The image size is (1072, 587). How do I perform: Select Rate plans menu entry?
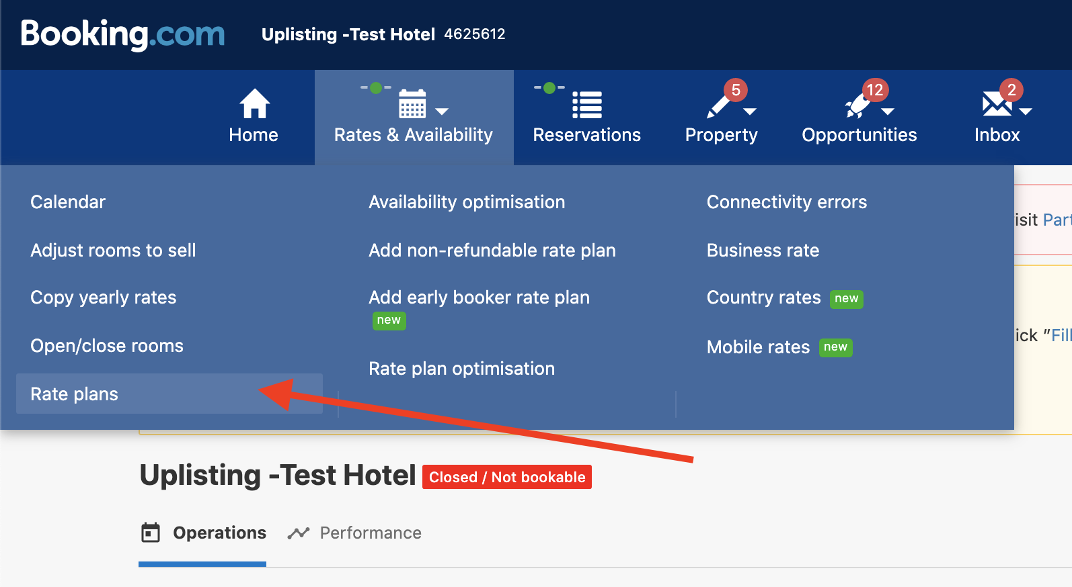[169, 394]
